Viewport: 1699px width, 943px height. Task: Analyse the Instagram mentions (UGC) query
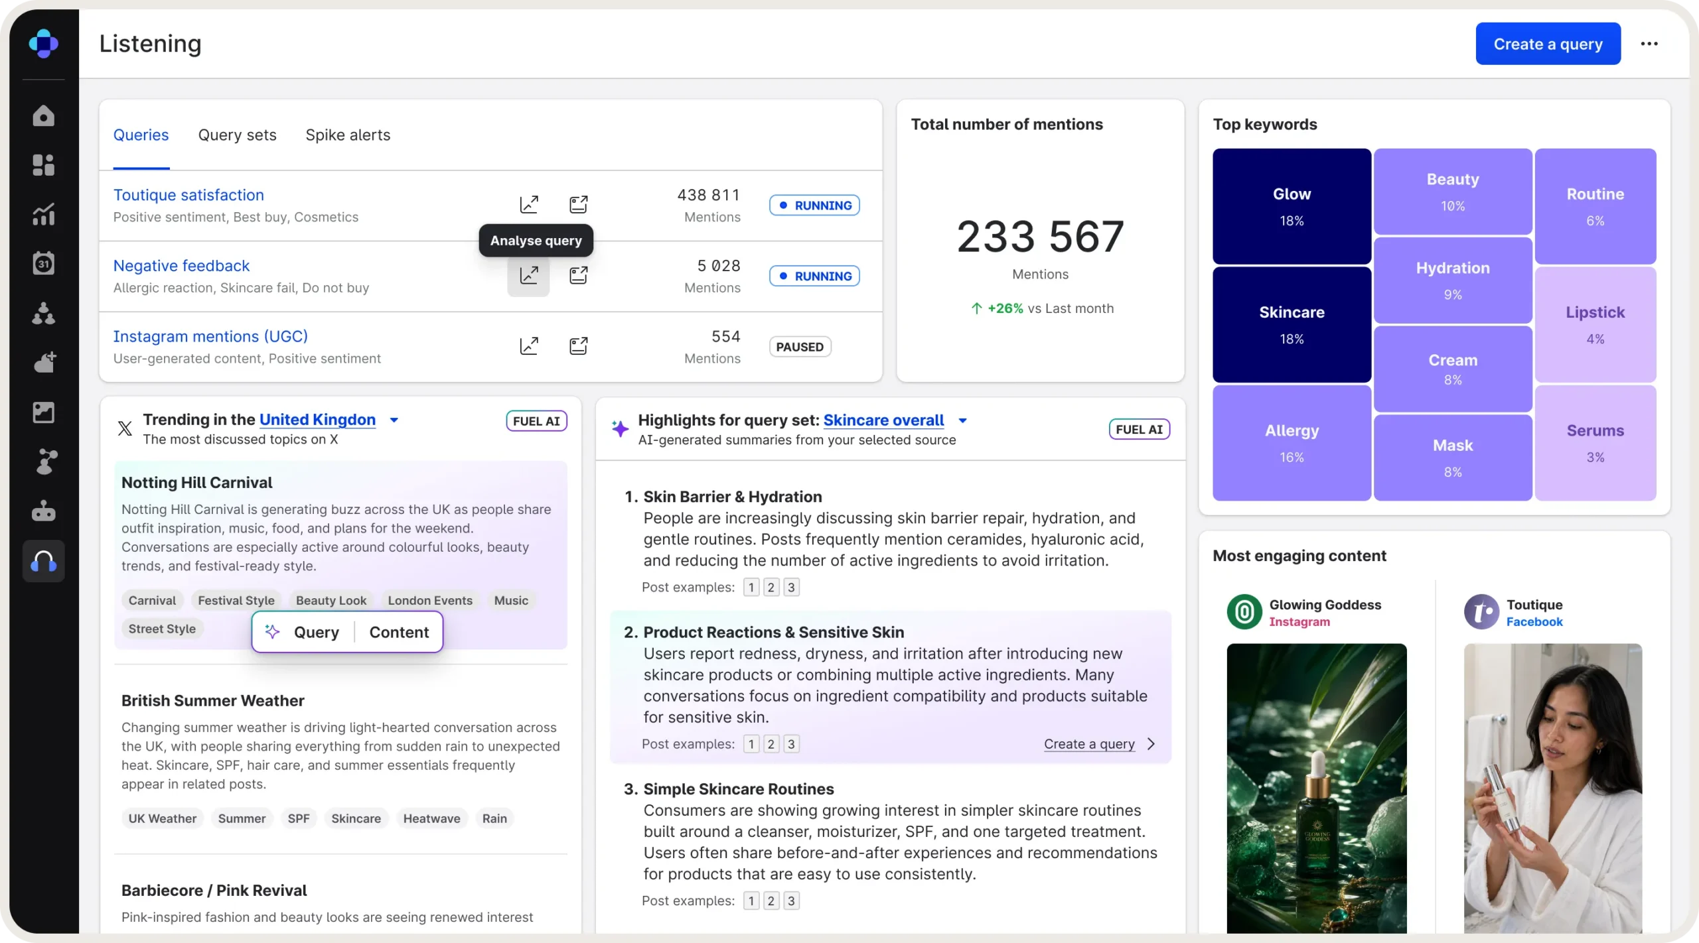529,346
